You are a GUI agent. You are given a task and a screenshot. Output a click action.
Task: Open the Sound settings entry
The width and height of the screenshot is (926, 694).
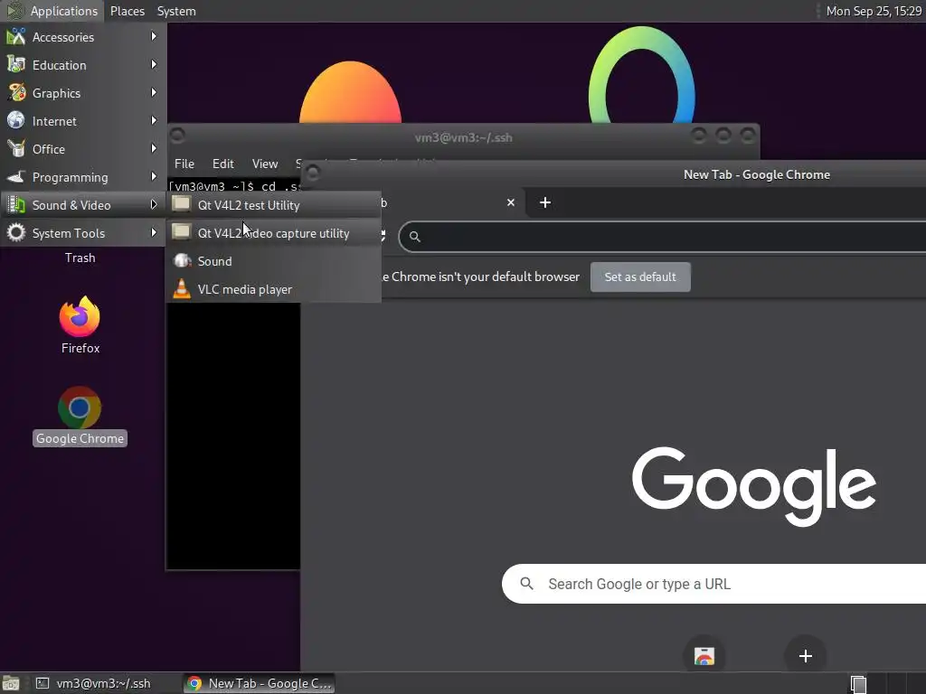point(273,261)
